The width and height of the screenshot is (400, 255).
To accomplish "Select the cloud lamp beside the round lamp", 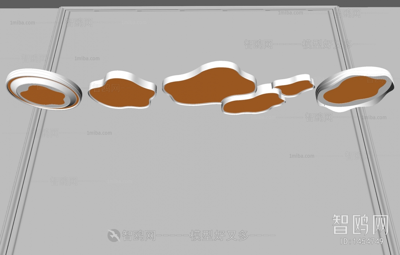I will pyautogui.click(x=122, y=90).
